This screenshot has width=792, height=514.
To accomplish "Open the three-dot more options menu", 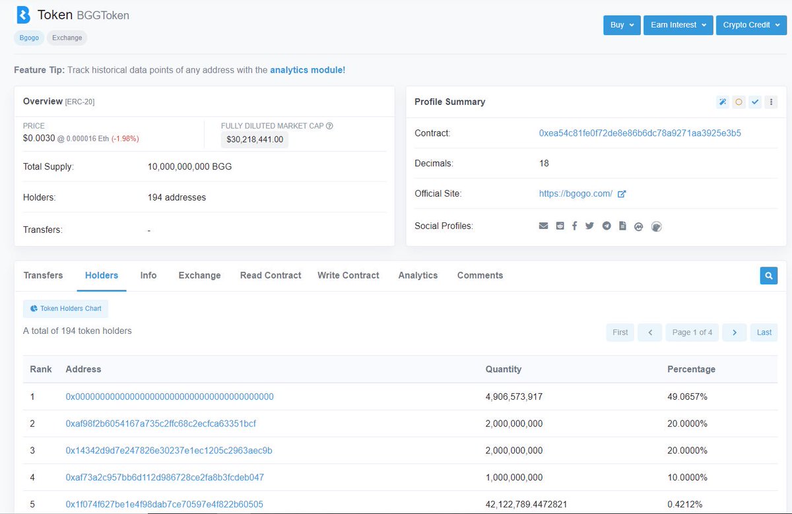I will 771,102.
